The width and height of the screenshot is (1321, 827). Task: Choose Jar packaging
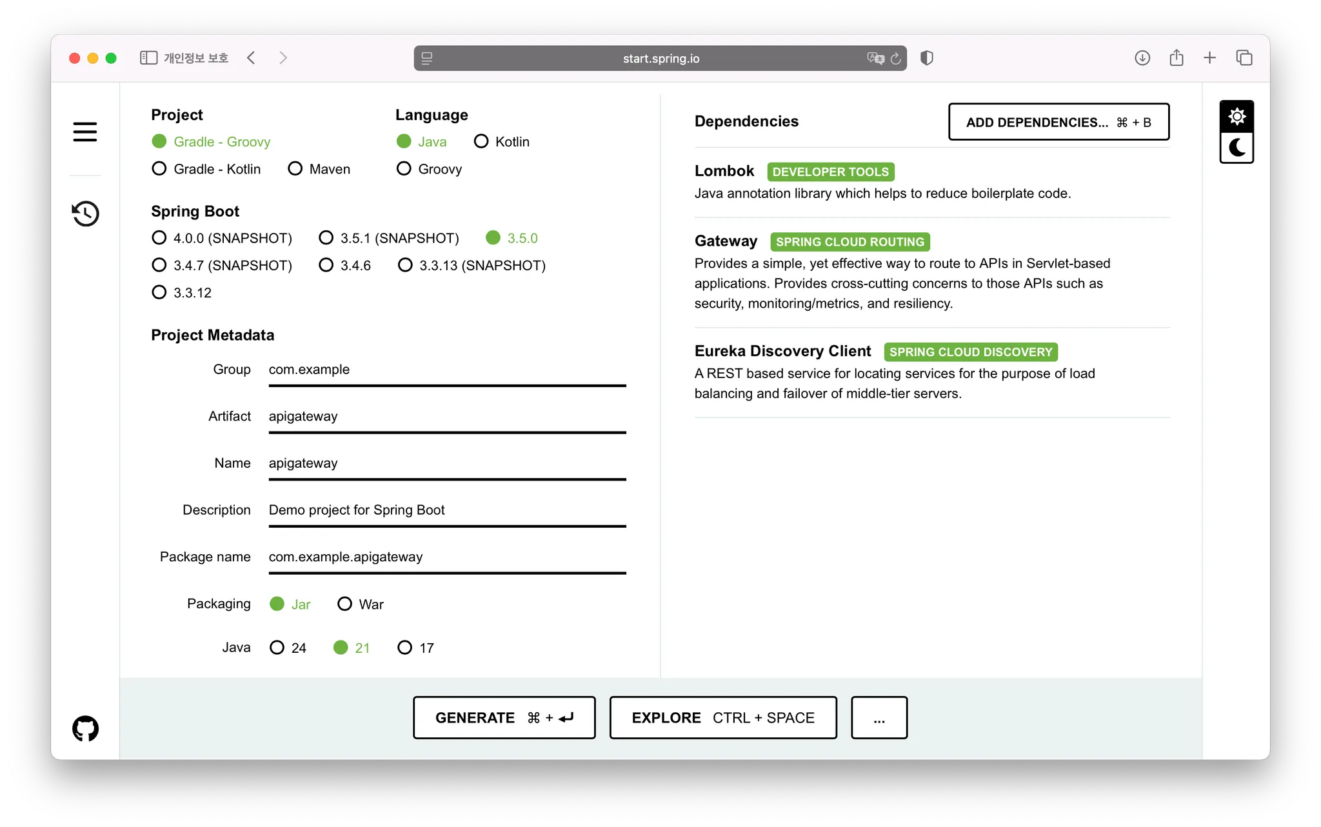(290, 604)
